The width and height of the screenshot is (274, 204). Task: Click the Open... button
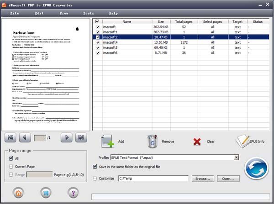point(228,179)
